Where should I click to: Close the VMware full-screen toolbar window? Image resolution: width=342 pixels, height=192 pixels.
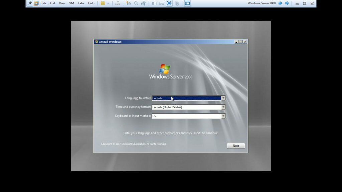312,3
